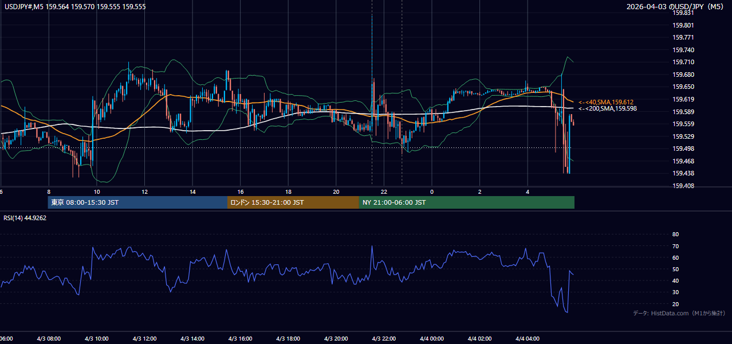Click the RSI(14) 44.9262 indicator label

[25, 218]
